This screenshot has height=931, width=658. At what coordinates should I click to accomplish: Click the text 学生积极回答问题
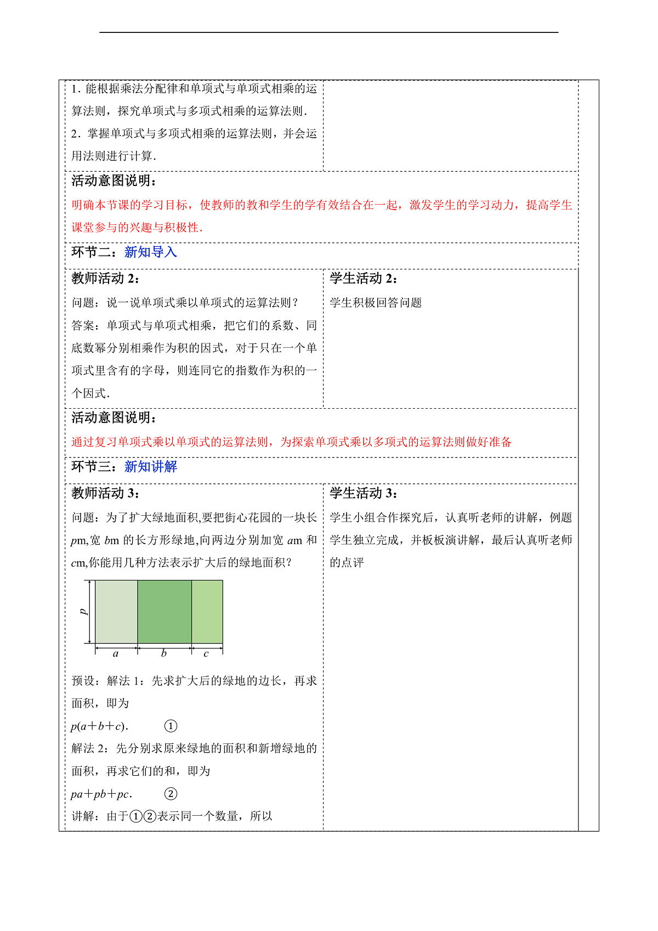pos(376,303)
